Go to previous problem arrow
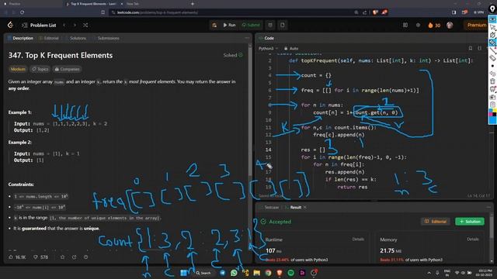The width and height of the screenshot is (497, 279). click(x=64, y=25)
